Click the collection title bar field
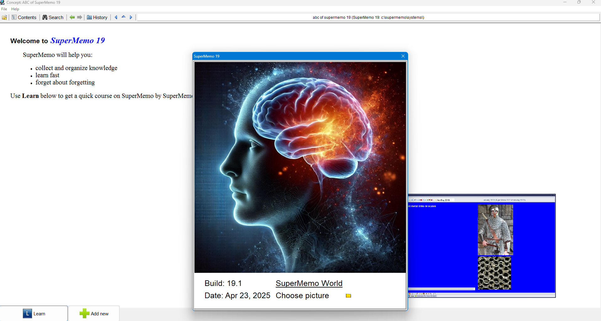 pyautogui.click(x=368, y=17)
